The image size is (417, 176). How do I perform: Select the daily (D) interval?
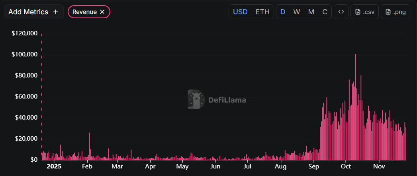[x=283, y=12]
